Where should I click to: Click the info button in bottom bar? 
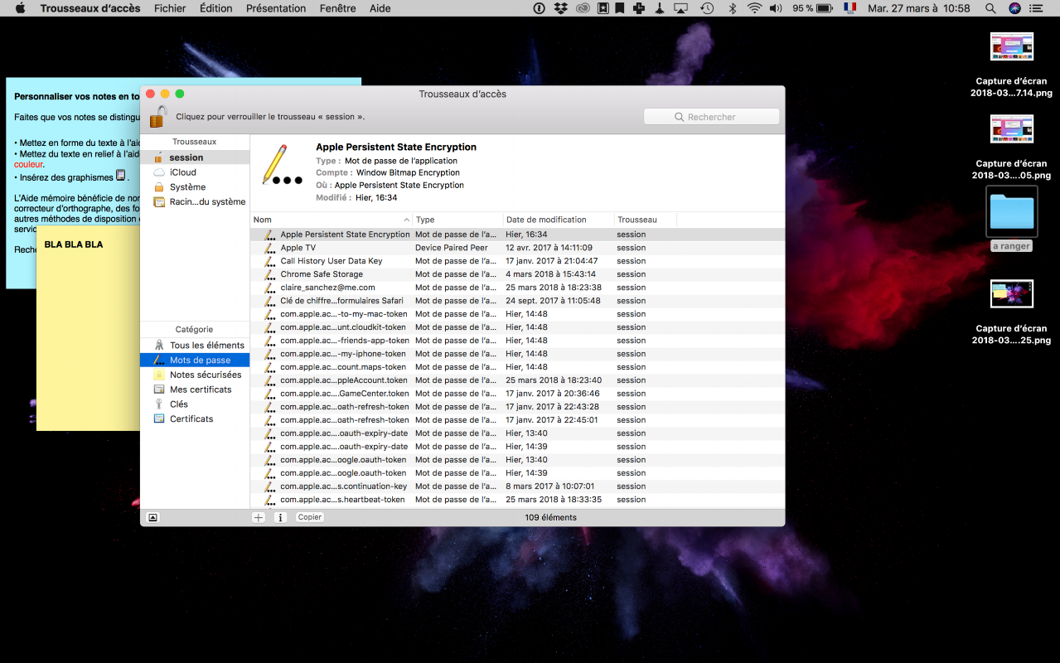pos(280,517)
